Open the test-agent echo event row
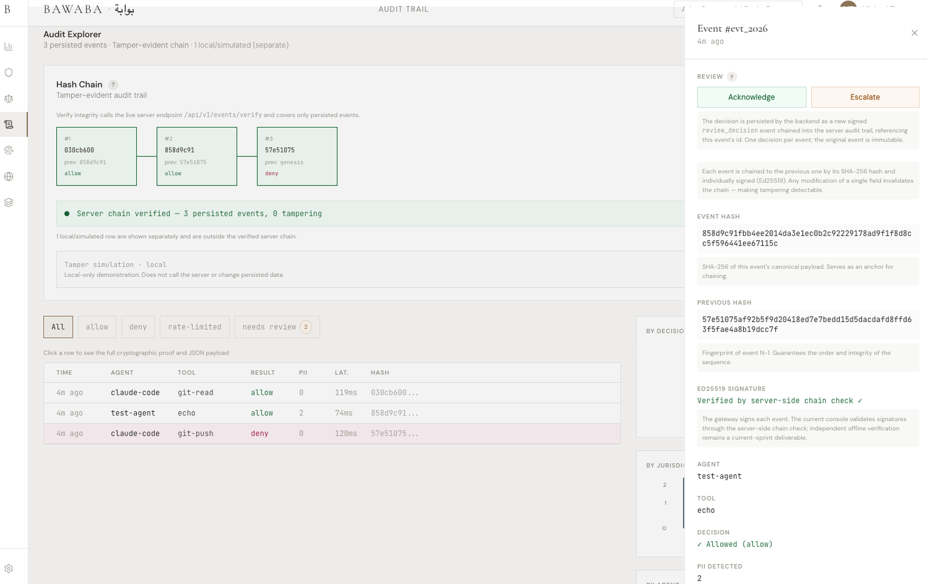The image size is (927, 584). (332, 413)
